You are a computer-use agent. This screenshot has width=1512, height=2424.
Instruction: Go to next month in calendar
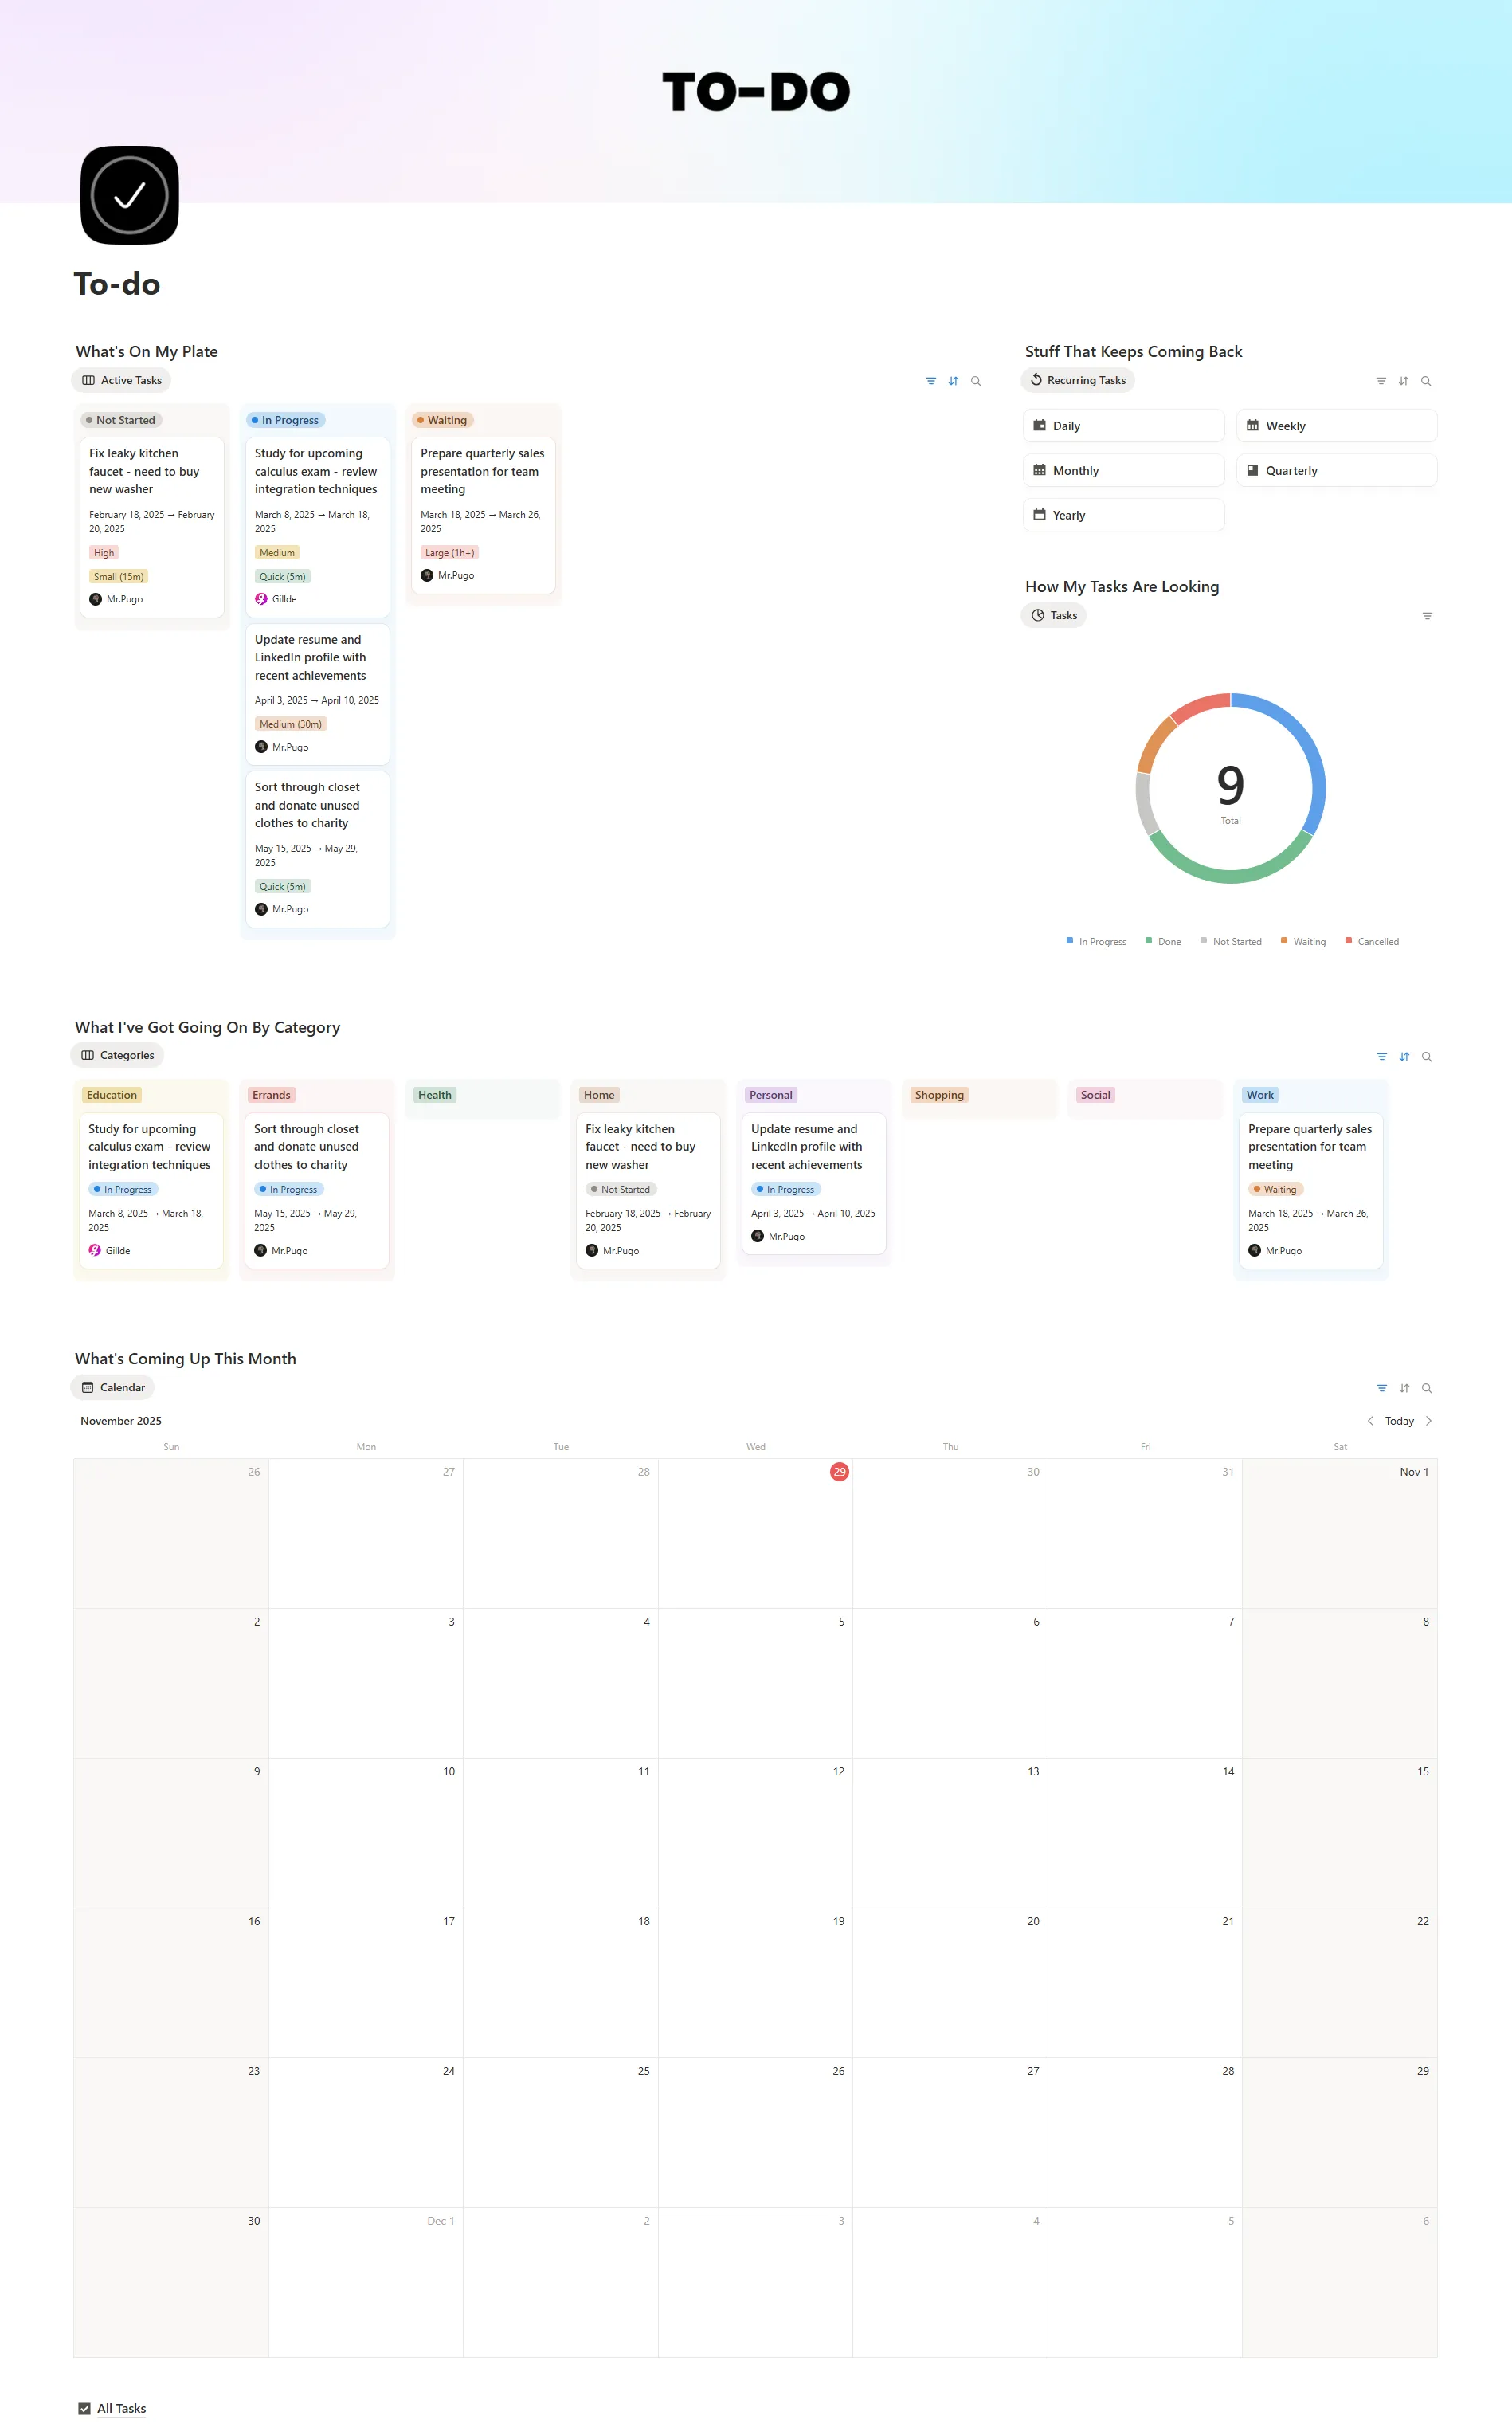click(x=1428, y=1421)
